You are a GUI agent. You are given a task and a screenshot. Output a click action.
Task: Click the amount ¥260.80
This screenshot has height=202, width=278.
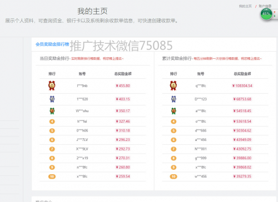[123, 167]
